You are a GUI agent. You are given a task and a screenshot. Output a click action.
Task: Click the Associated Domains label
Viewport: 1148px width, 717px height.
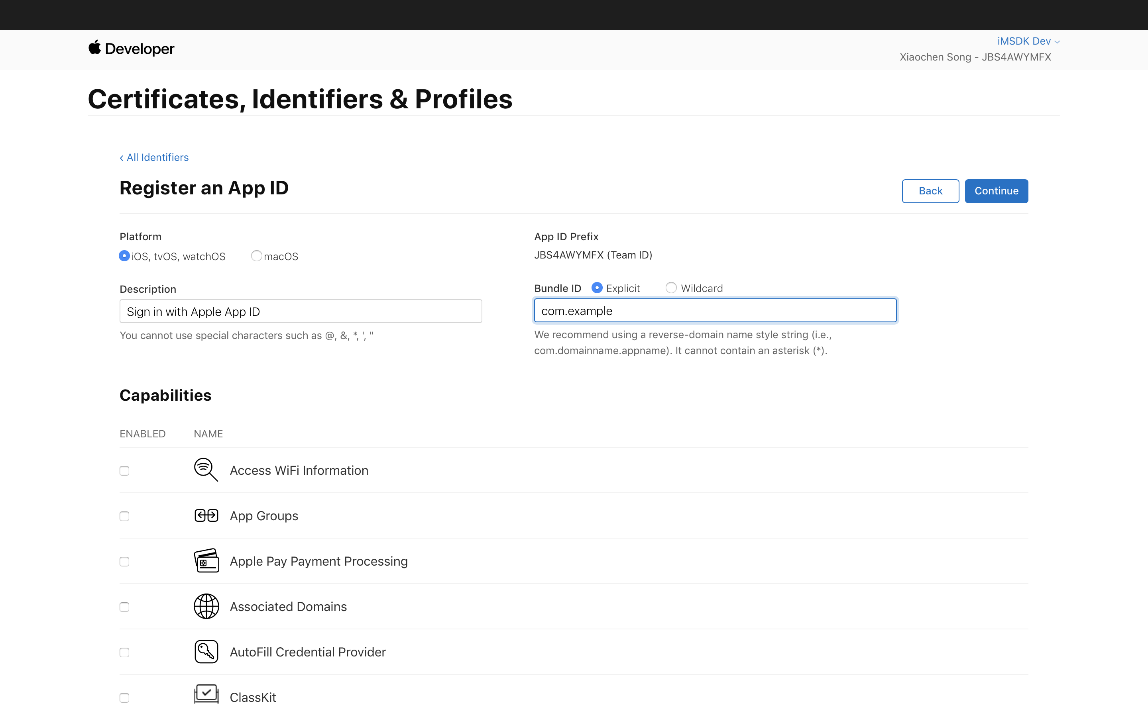(289, 607)
